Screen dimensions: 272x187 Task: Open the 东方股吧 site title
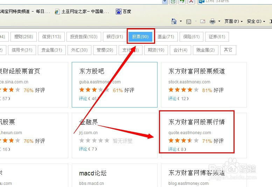click(x=92, y=71)
